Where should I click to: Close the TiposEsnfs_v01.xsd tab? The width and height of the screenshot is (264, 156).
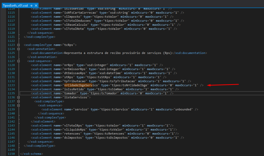[36, 6]
